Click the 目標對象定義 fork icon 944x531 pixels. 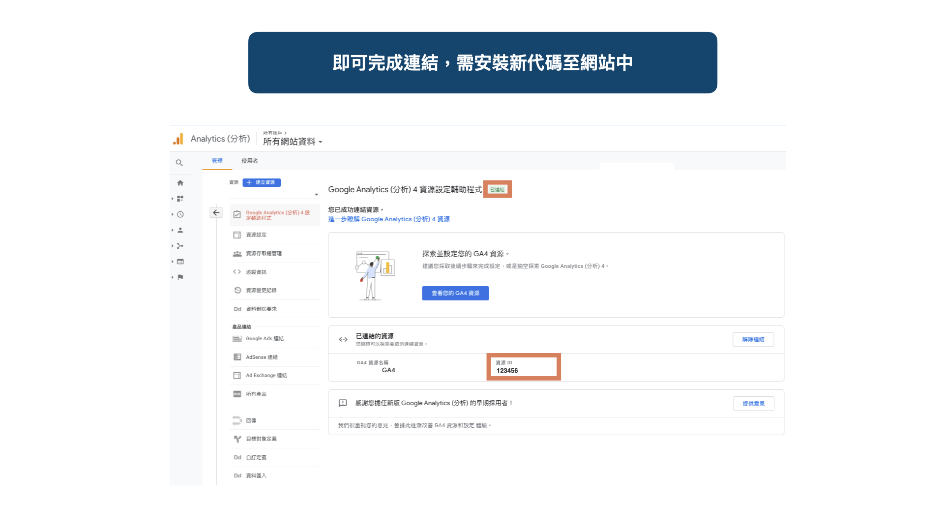237,439
